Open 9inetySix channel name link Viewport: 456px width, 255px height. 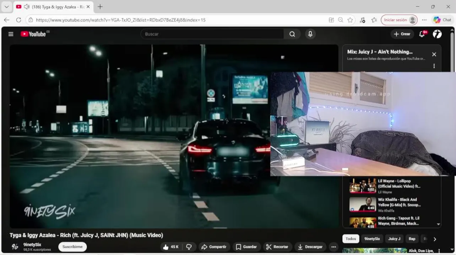[32, 245]
